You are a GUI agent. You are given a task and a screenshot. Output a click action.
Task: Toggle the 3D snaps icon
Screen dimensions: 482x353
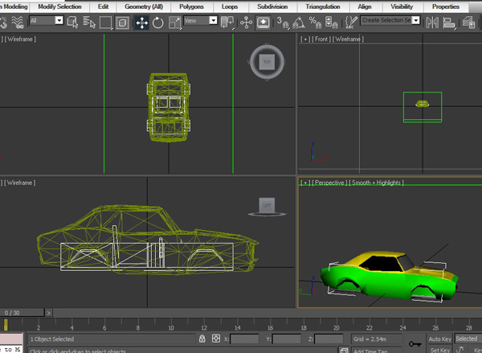pyautogui.click(x=282, y=23)
